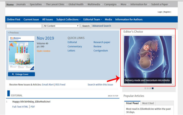Open the RSS Feed link

point(60,84)
